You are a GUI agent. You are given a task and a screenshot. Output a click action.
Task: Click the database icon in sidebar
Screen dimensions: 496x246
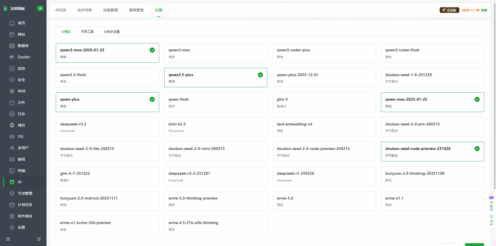pyautogui.click(x=12, y=46)
